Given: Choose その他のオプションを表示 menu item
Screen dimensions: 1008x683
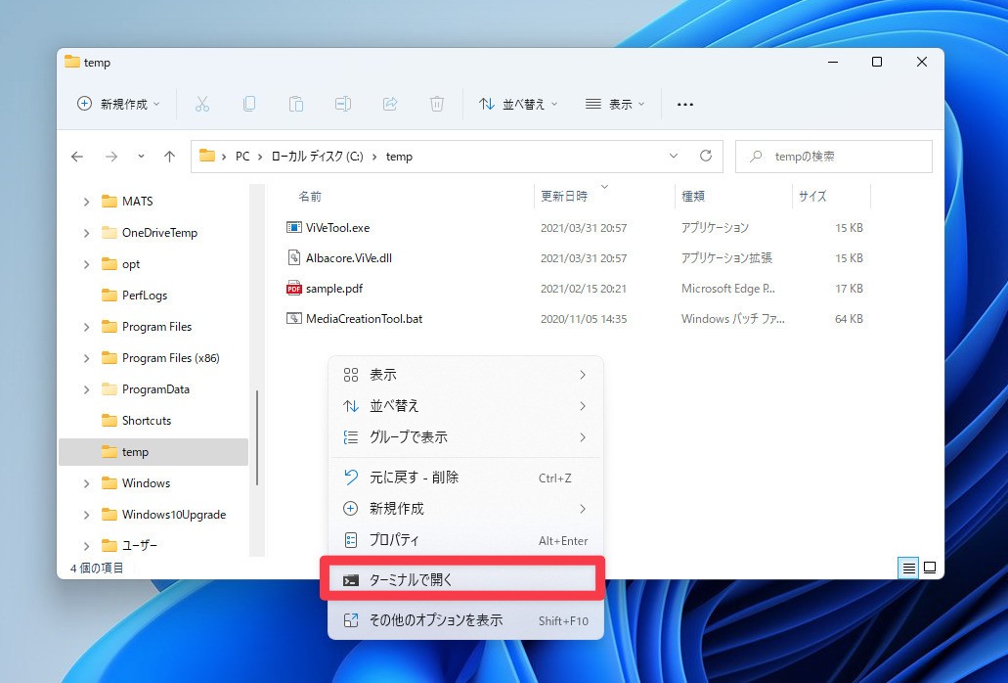Looking at the screenshot, I should click(465, 620).
